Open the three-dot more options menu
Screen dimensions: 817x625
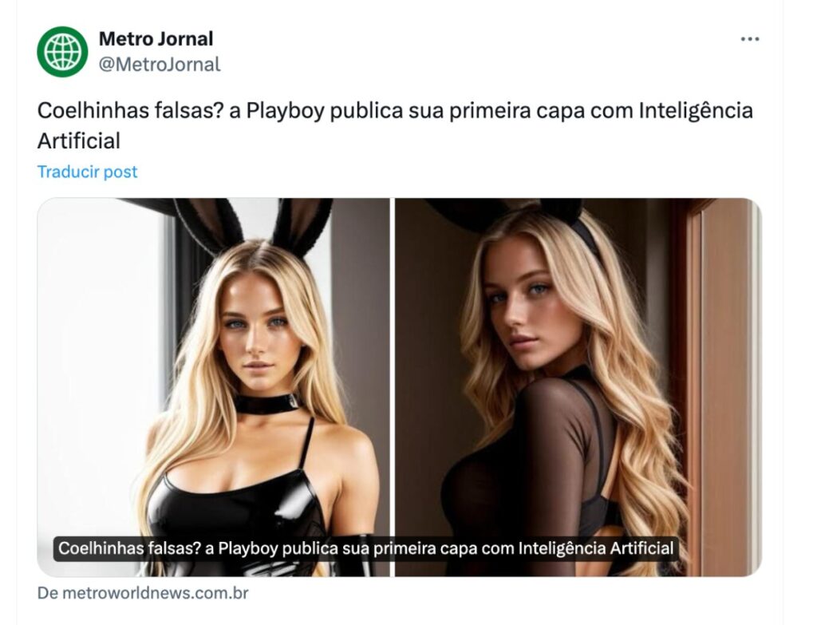point(750,39)
